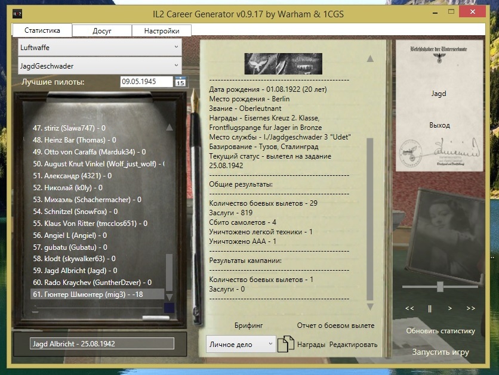Open the calendar date picker icon

(x=180, y=82)
